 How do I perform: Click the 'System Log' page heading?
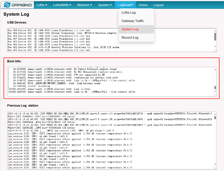coord(16,14)
